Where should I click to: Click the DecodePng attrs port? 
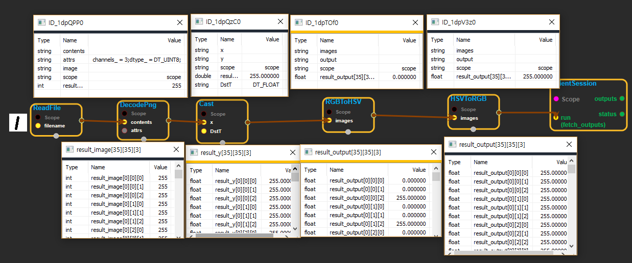[x=124, y=130]
